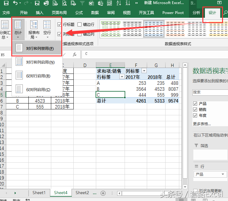Toggle the 销售 field checkbox
Image resolution: width=228 pixels, height=201 pixels.
point(195,110)
